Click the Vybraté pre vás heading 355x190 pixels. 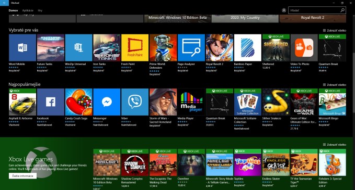tap(24, 30)
